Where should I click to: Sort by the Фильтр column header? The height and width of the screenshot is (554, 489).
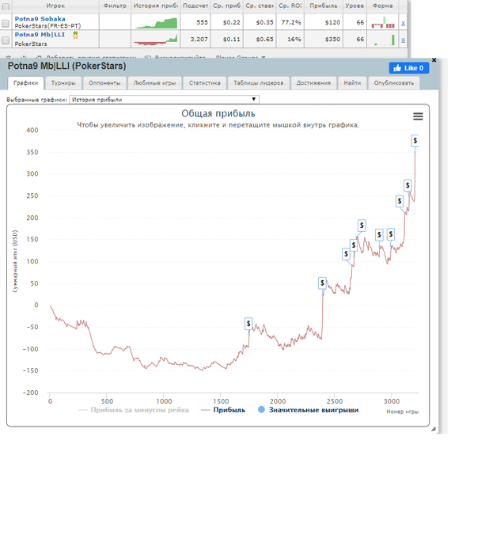point(115,6)
